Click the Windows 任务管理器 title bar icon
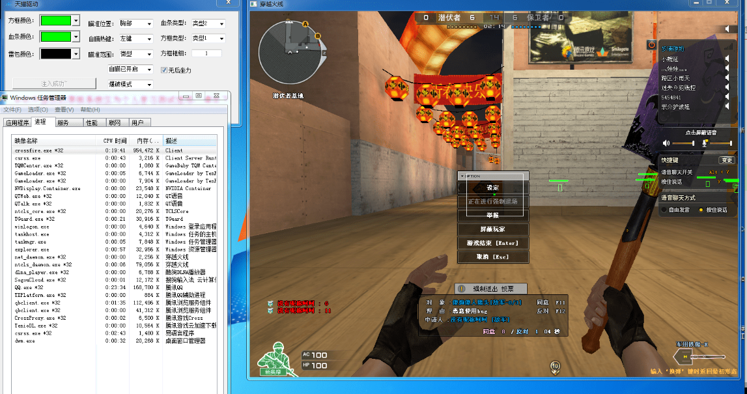This screenshot has width=747, height=394. pyautogui.click(x=5, y=98)
